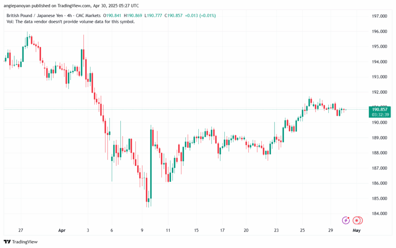Click the 23 date label on time axis
396x248 pixels.
(x=276, y=230)
